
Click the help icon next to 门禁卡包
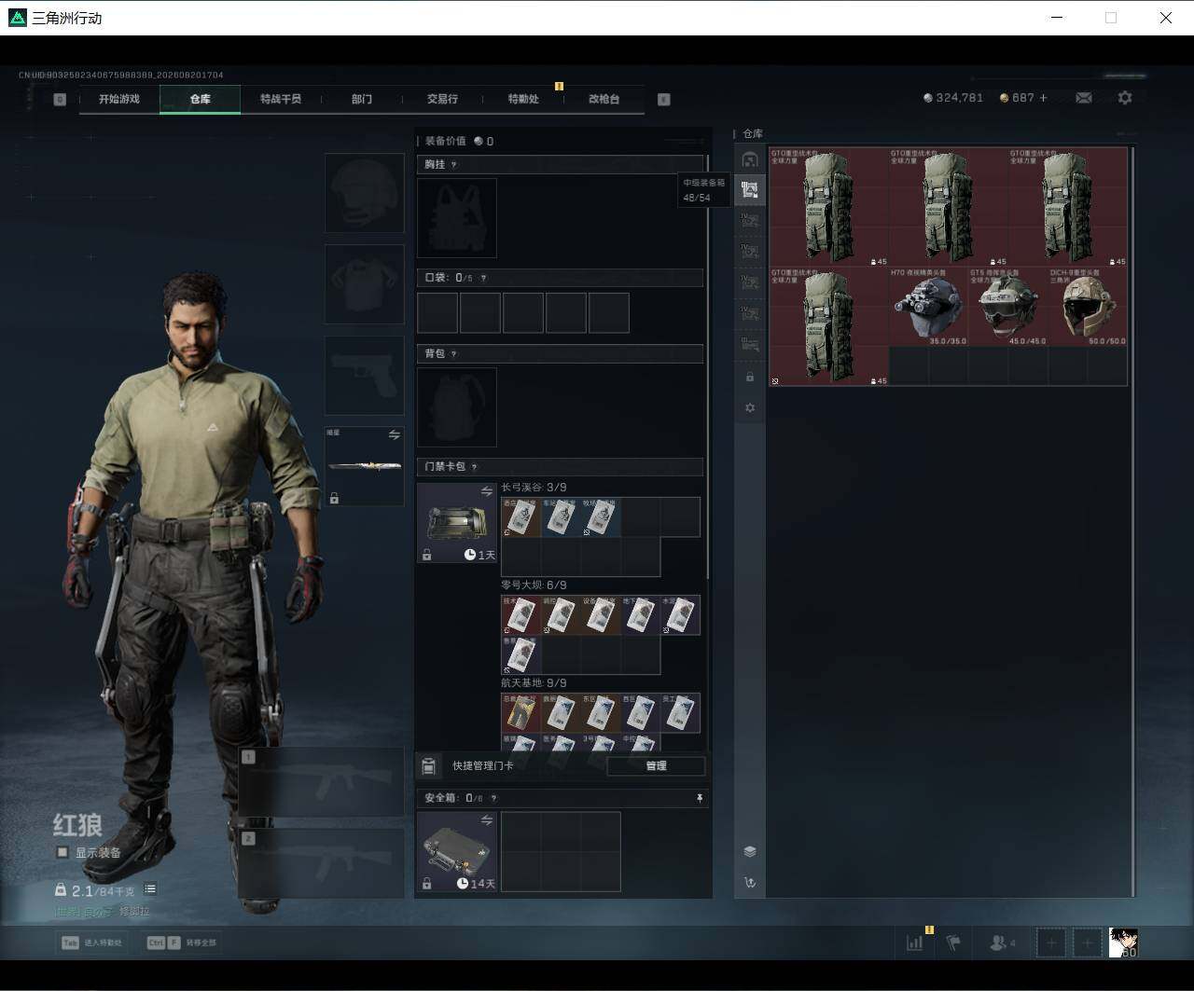click(474, 467)
